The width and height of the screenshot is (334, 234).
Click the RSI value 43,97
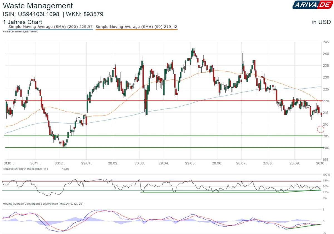pyautogui.click(x=66, y=168)
